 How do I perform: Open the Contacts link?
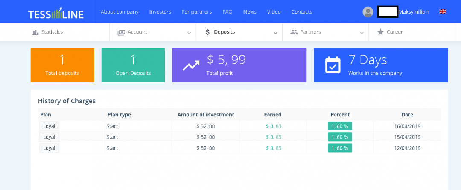click(302, 12)
